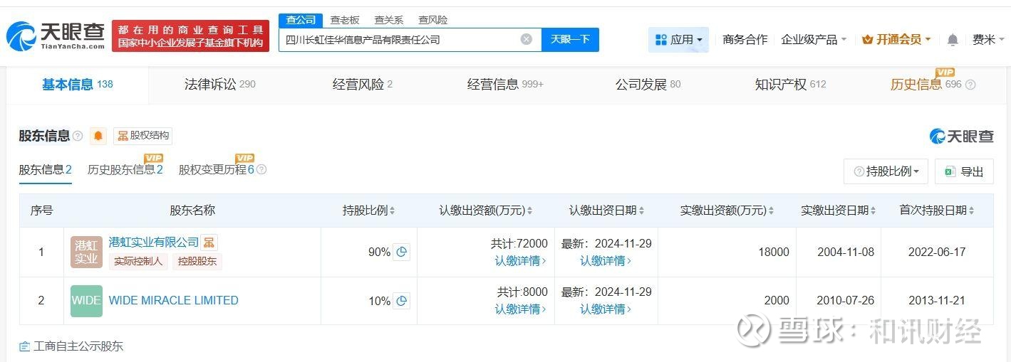Image resolution: width=1011 pixels, height=362 pixels.
Task: Click the WIDE shareholder logo thumbnail
Action: tap(86, 301)
